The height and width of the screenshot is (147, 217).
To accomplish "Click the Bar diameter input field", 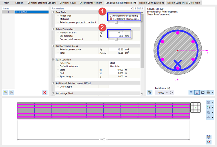I will (x=116, y=36).
